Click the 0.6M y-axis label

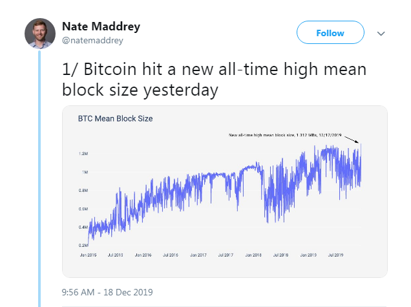(x=83, y=209)
